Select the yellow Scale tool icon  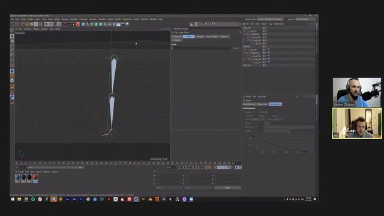click(31, 24)
